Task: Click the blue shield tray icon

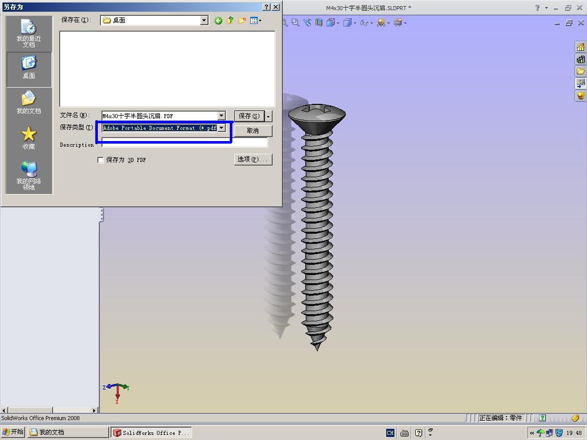Action: pyautogui.click(x=558, y=433)
